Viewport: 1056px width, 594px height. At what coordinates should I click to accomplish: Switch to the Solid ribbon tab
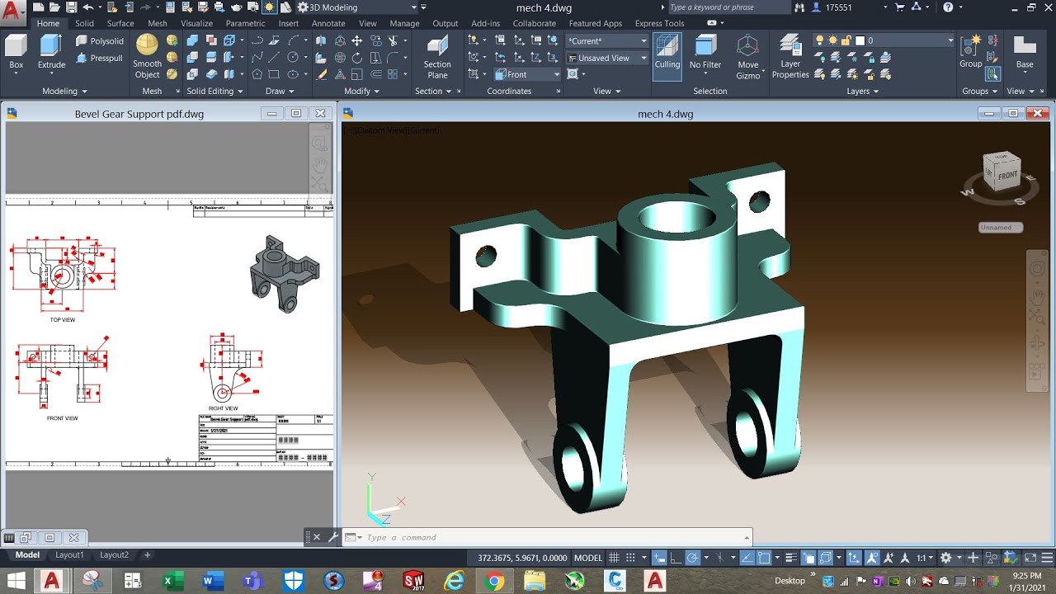pos(84,24)
